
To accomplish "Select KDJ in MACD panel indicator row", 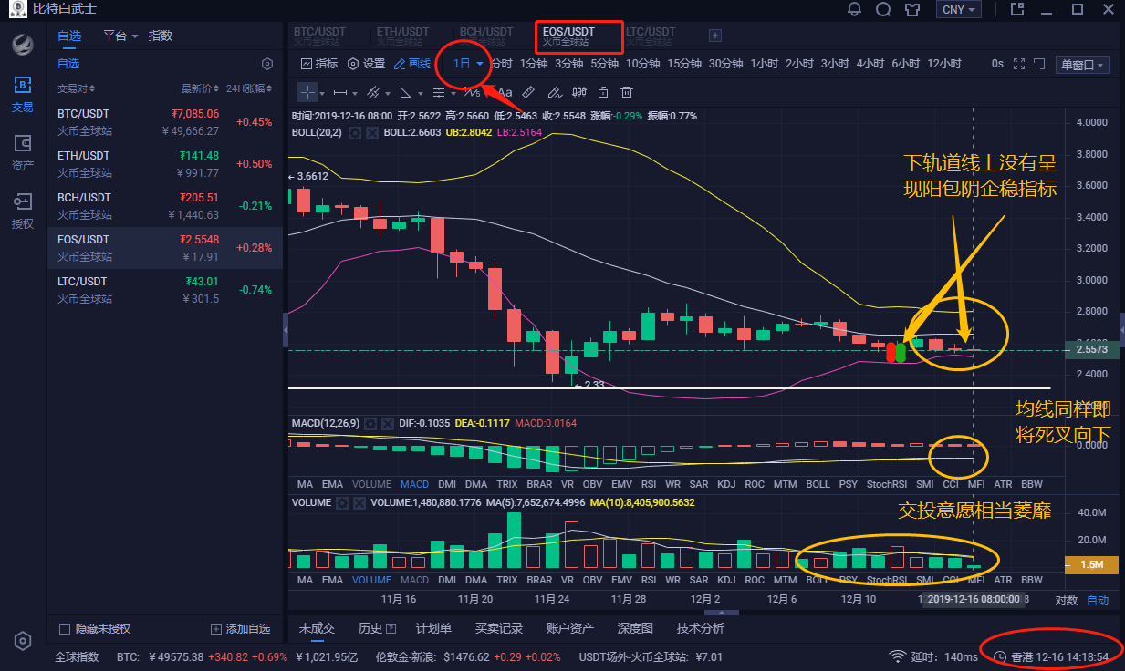I will click(x=726, y=484).
